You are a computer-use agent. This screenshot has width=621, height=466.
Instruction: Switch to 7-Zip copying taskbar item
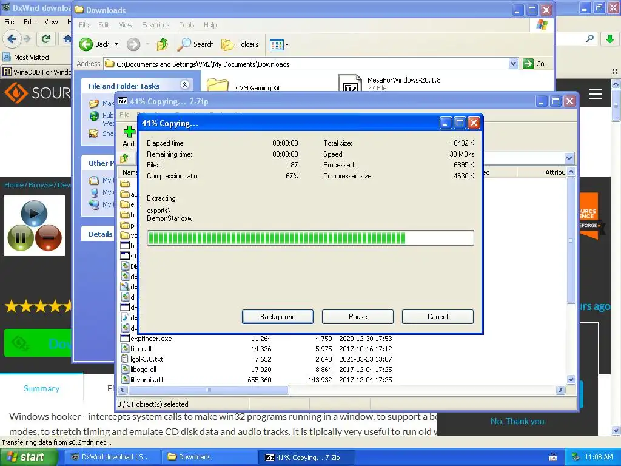[306, 458]
